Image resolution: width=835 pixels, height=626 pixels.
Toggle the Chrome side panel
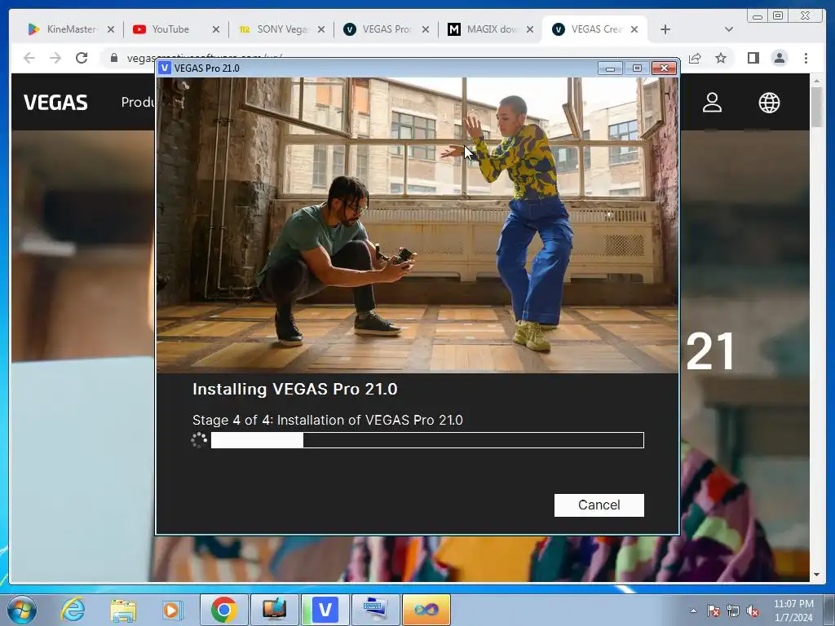(753, 58)
